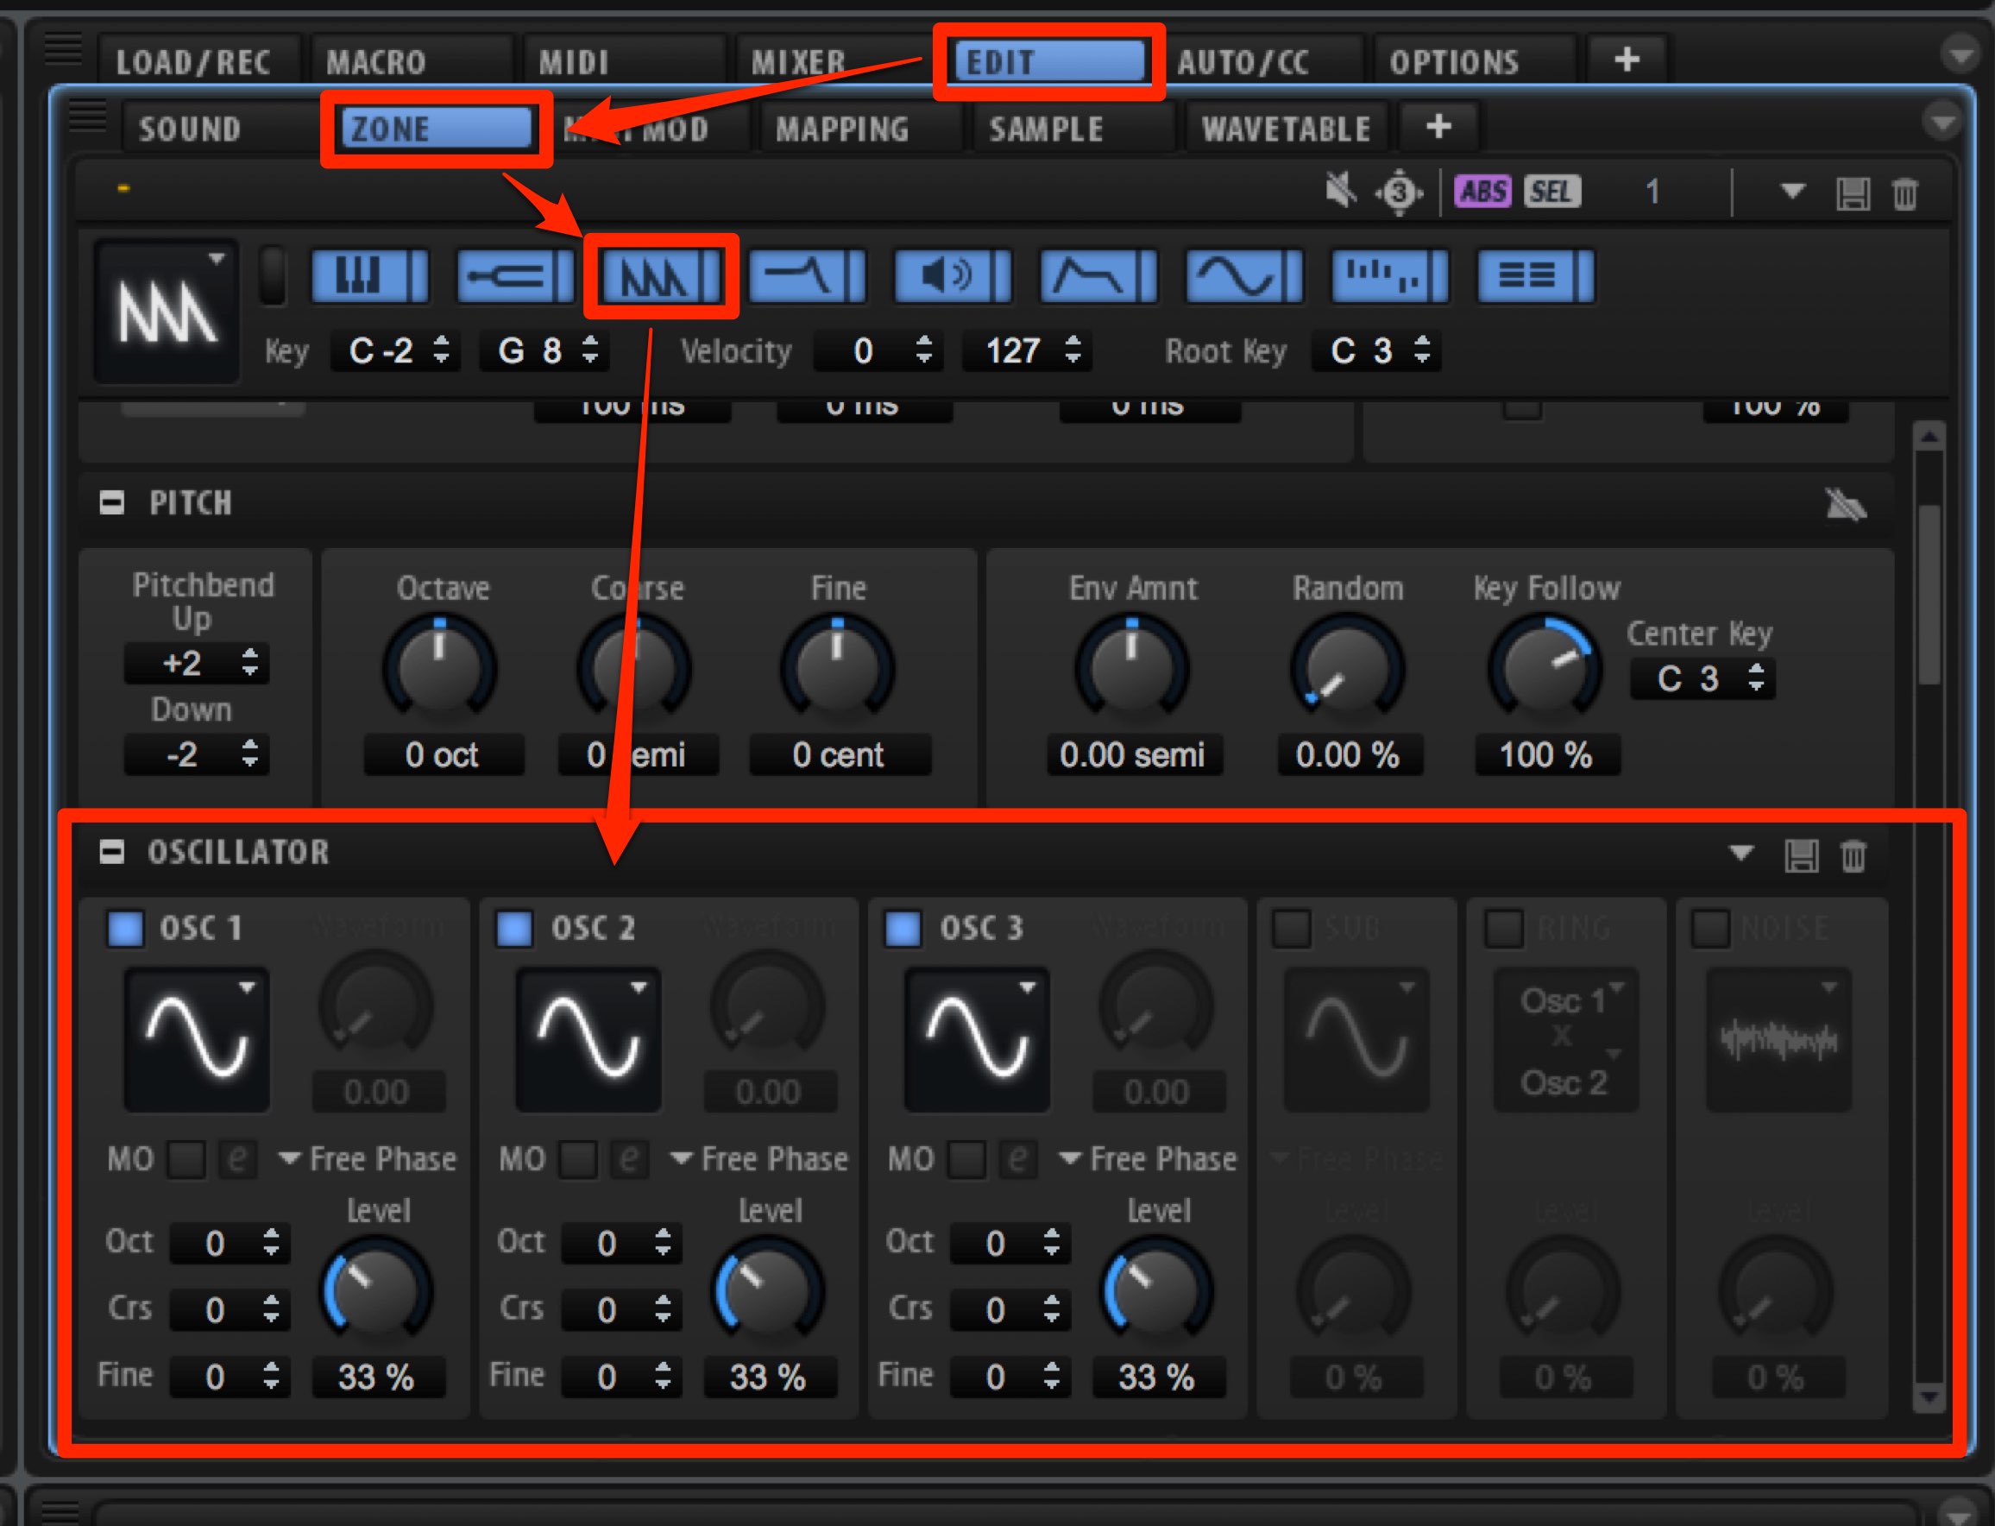Show the Voice Control section (keyboard icon)
This screenshot has height=1526, width=1995.
click(369, 275)
